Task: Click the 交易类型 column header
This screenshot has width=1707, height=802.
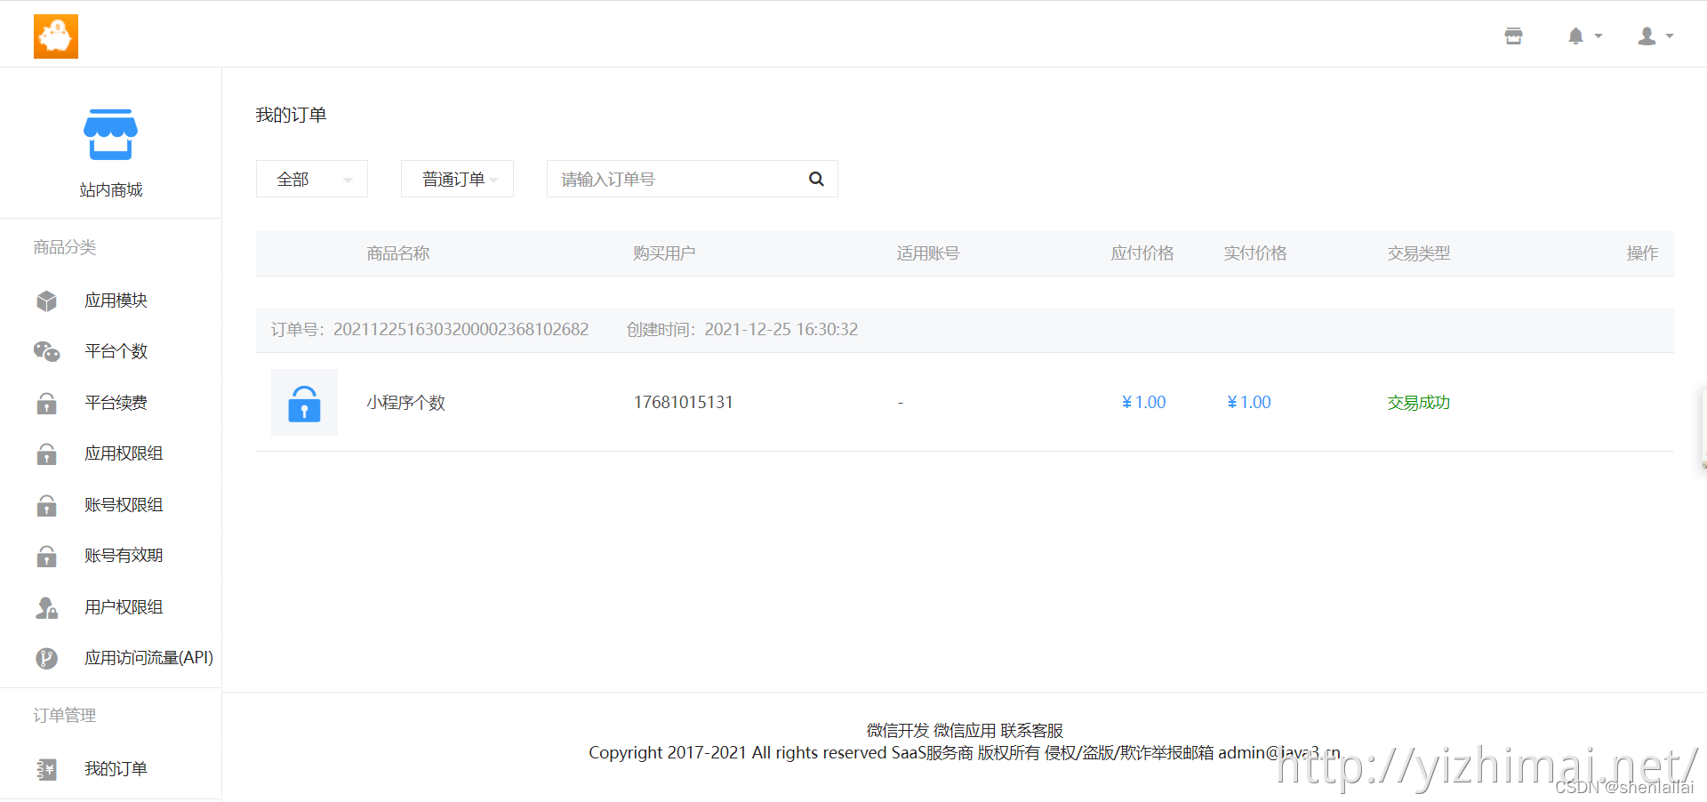Action: click(x=1418, y=253)
